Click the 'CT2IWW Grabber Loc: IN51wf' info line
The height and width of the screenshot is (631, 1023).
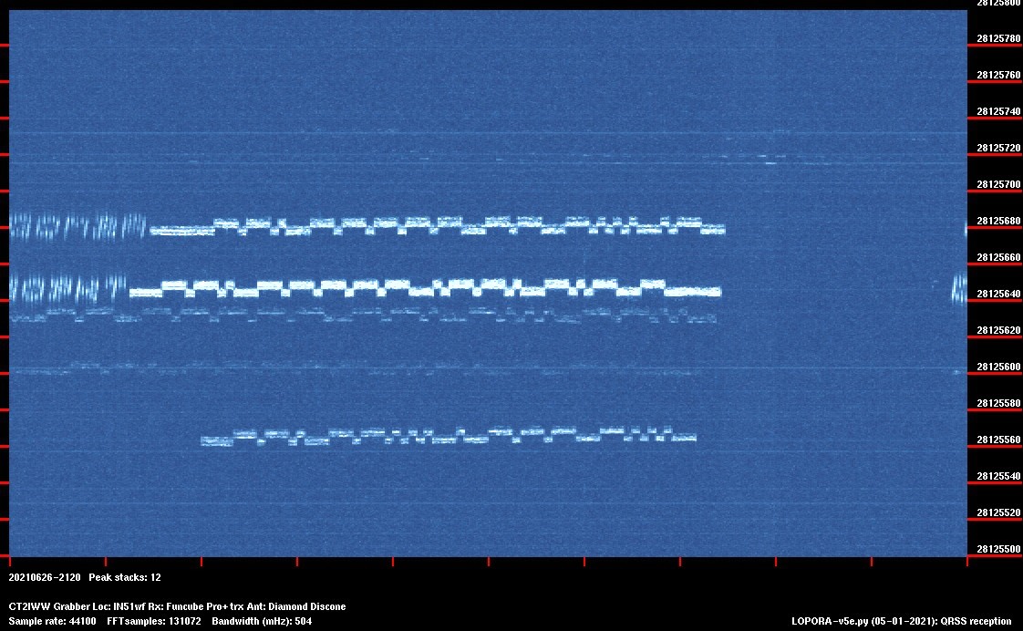tap(177, 607)
